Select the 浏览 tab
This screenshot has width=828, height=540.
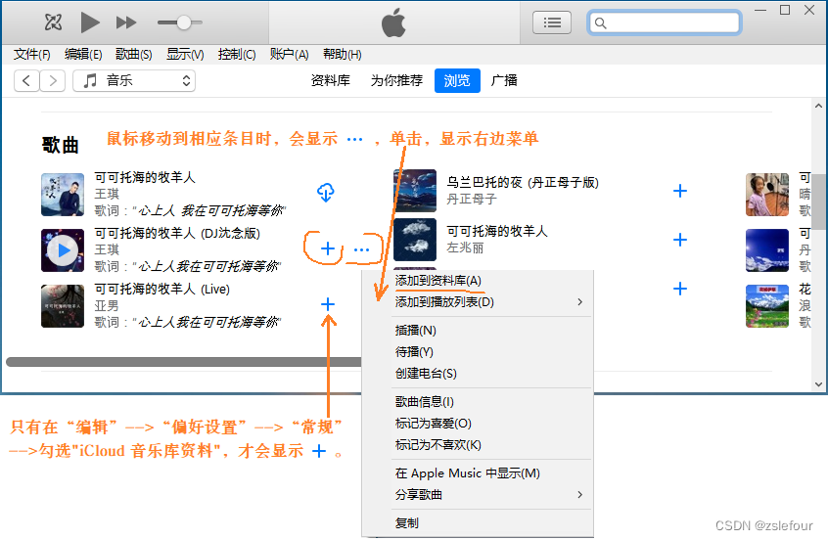click(457, 80)
